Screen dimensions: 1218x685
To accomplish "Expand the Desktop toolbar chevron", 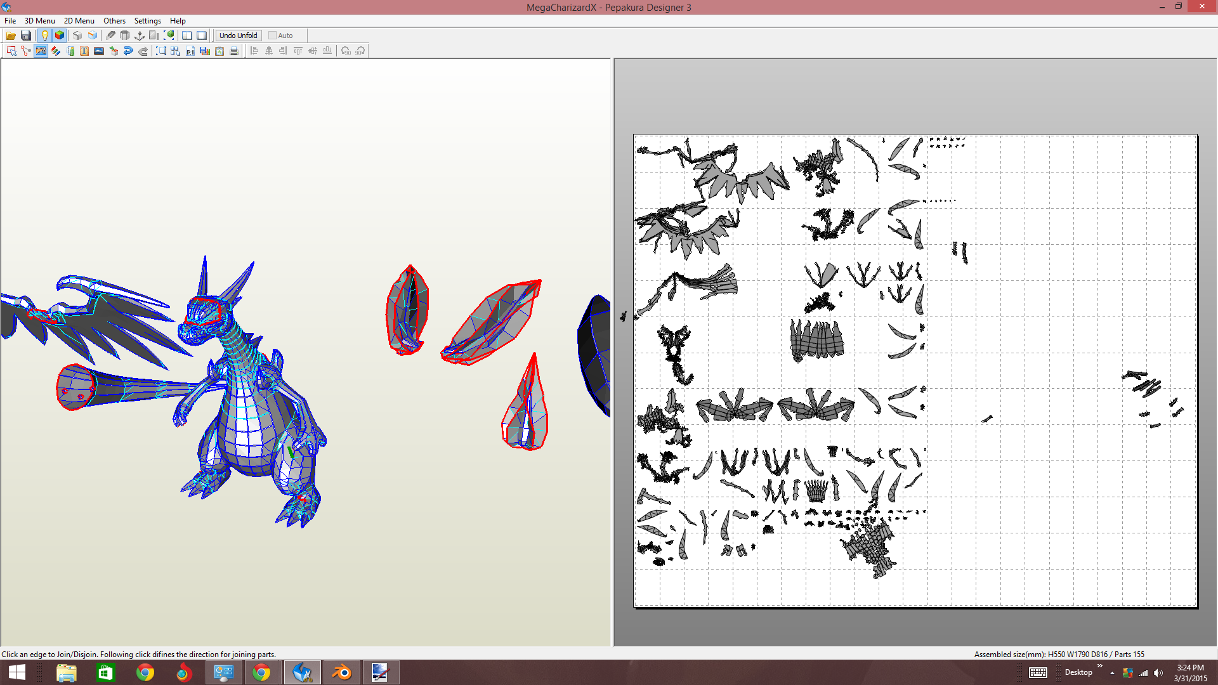I will [1100, 665].
